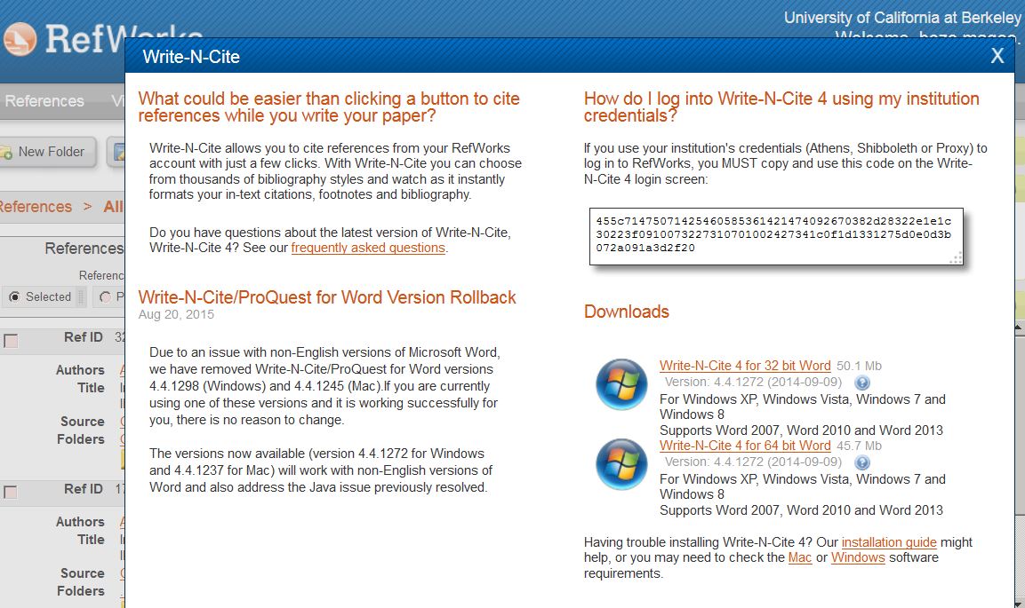Click the 'Aug 20, 2015' date text

pos(176,314)
